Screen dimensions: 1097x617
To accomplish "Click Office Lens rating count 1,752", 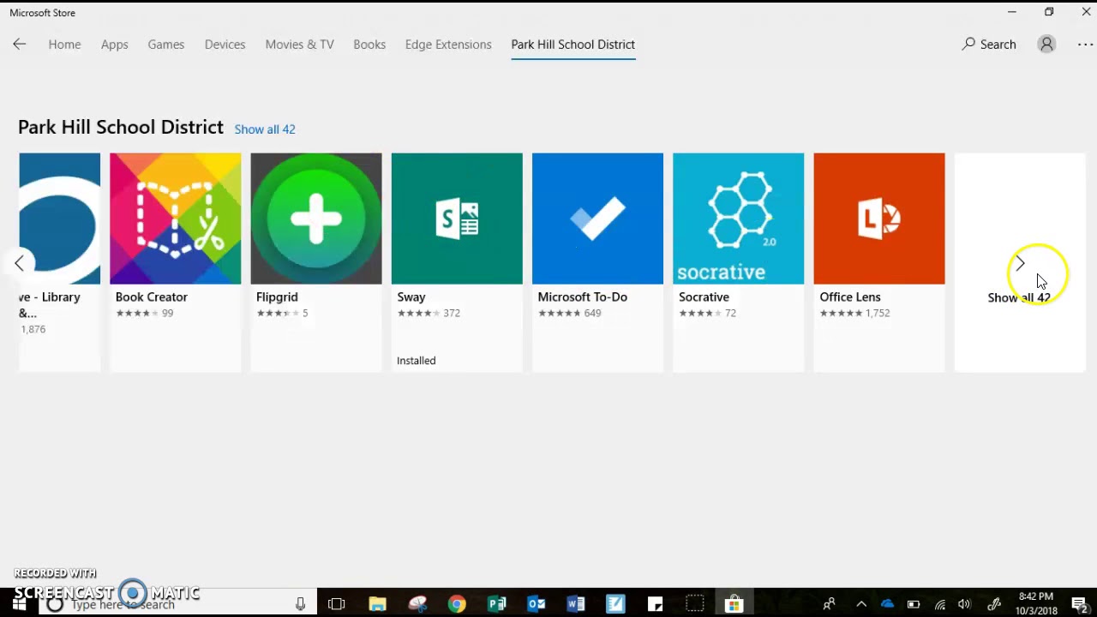I will [x=878, y=314].
